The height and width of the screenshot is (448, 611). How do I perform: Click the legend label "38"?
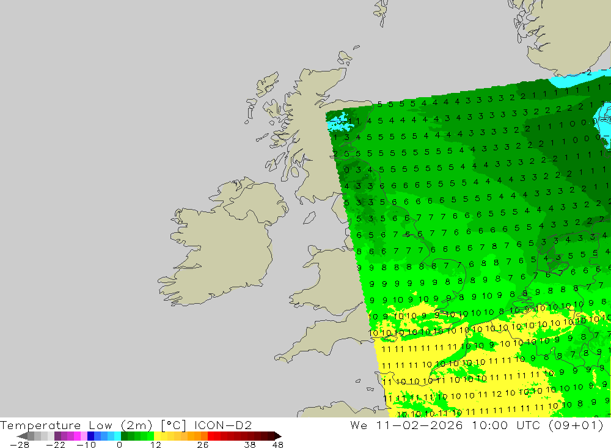click(x=250, y=445)
